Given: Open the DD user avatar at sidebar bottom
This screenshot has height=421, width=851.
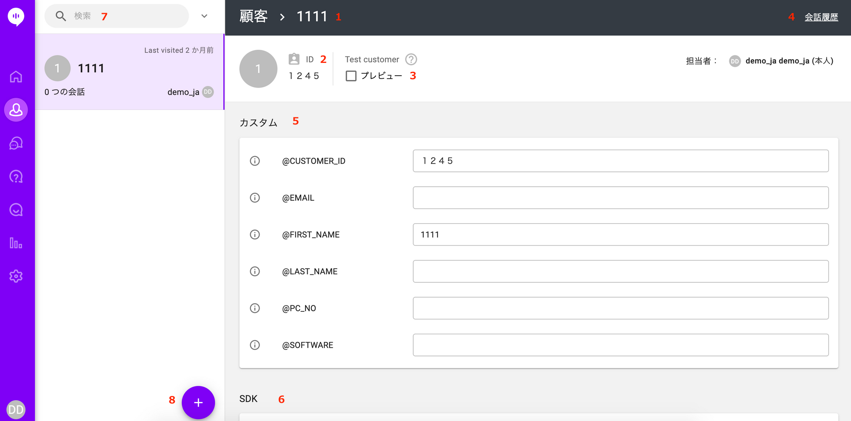Looking at the screenshot, I should tap(16, 410).
